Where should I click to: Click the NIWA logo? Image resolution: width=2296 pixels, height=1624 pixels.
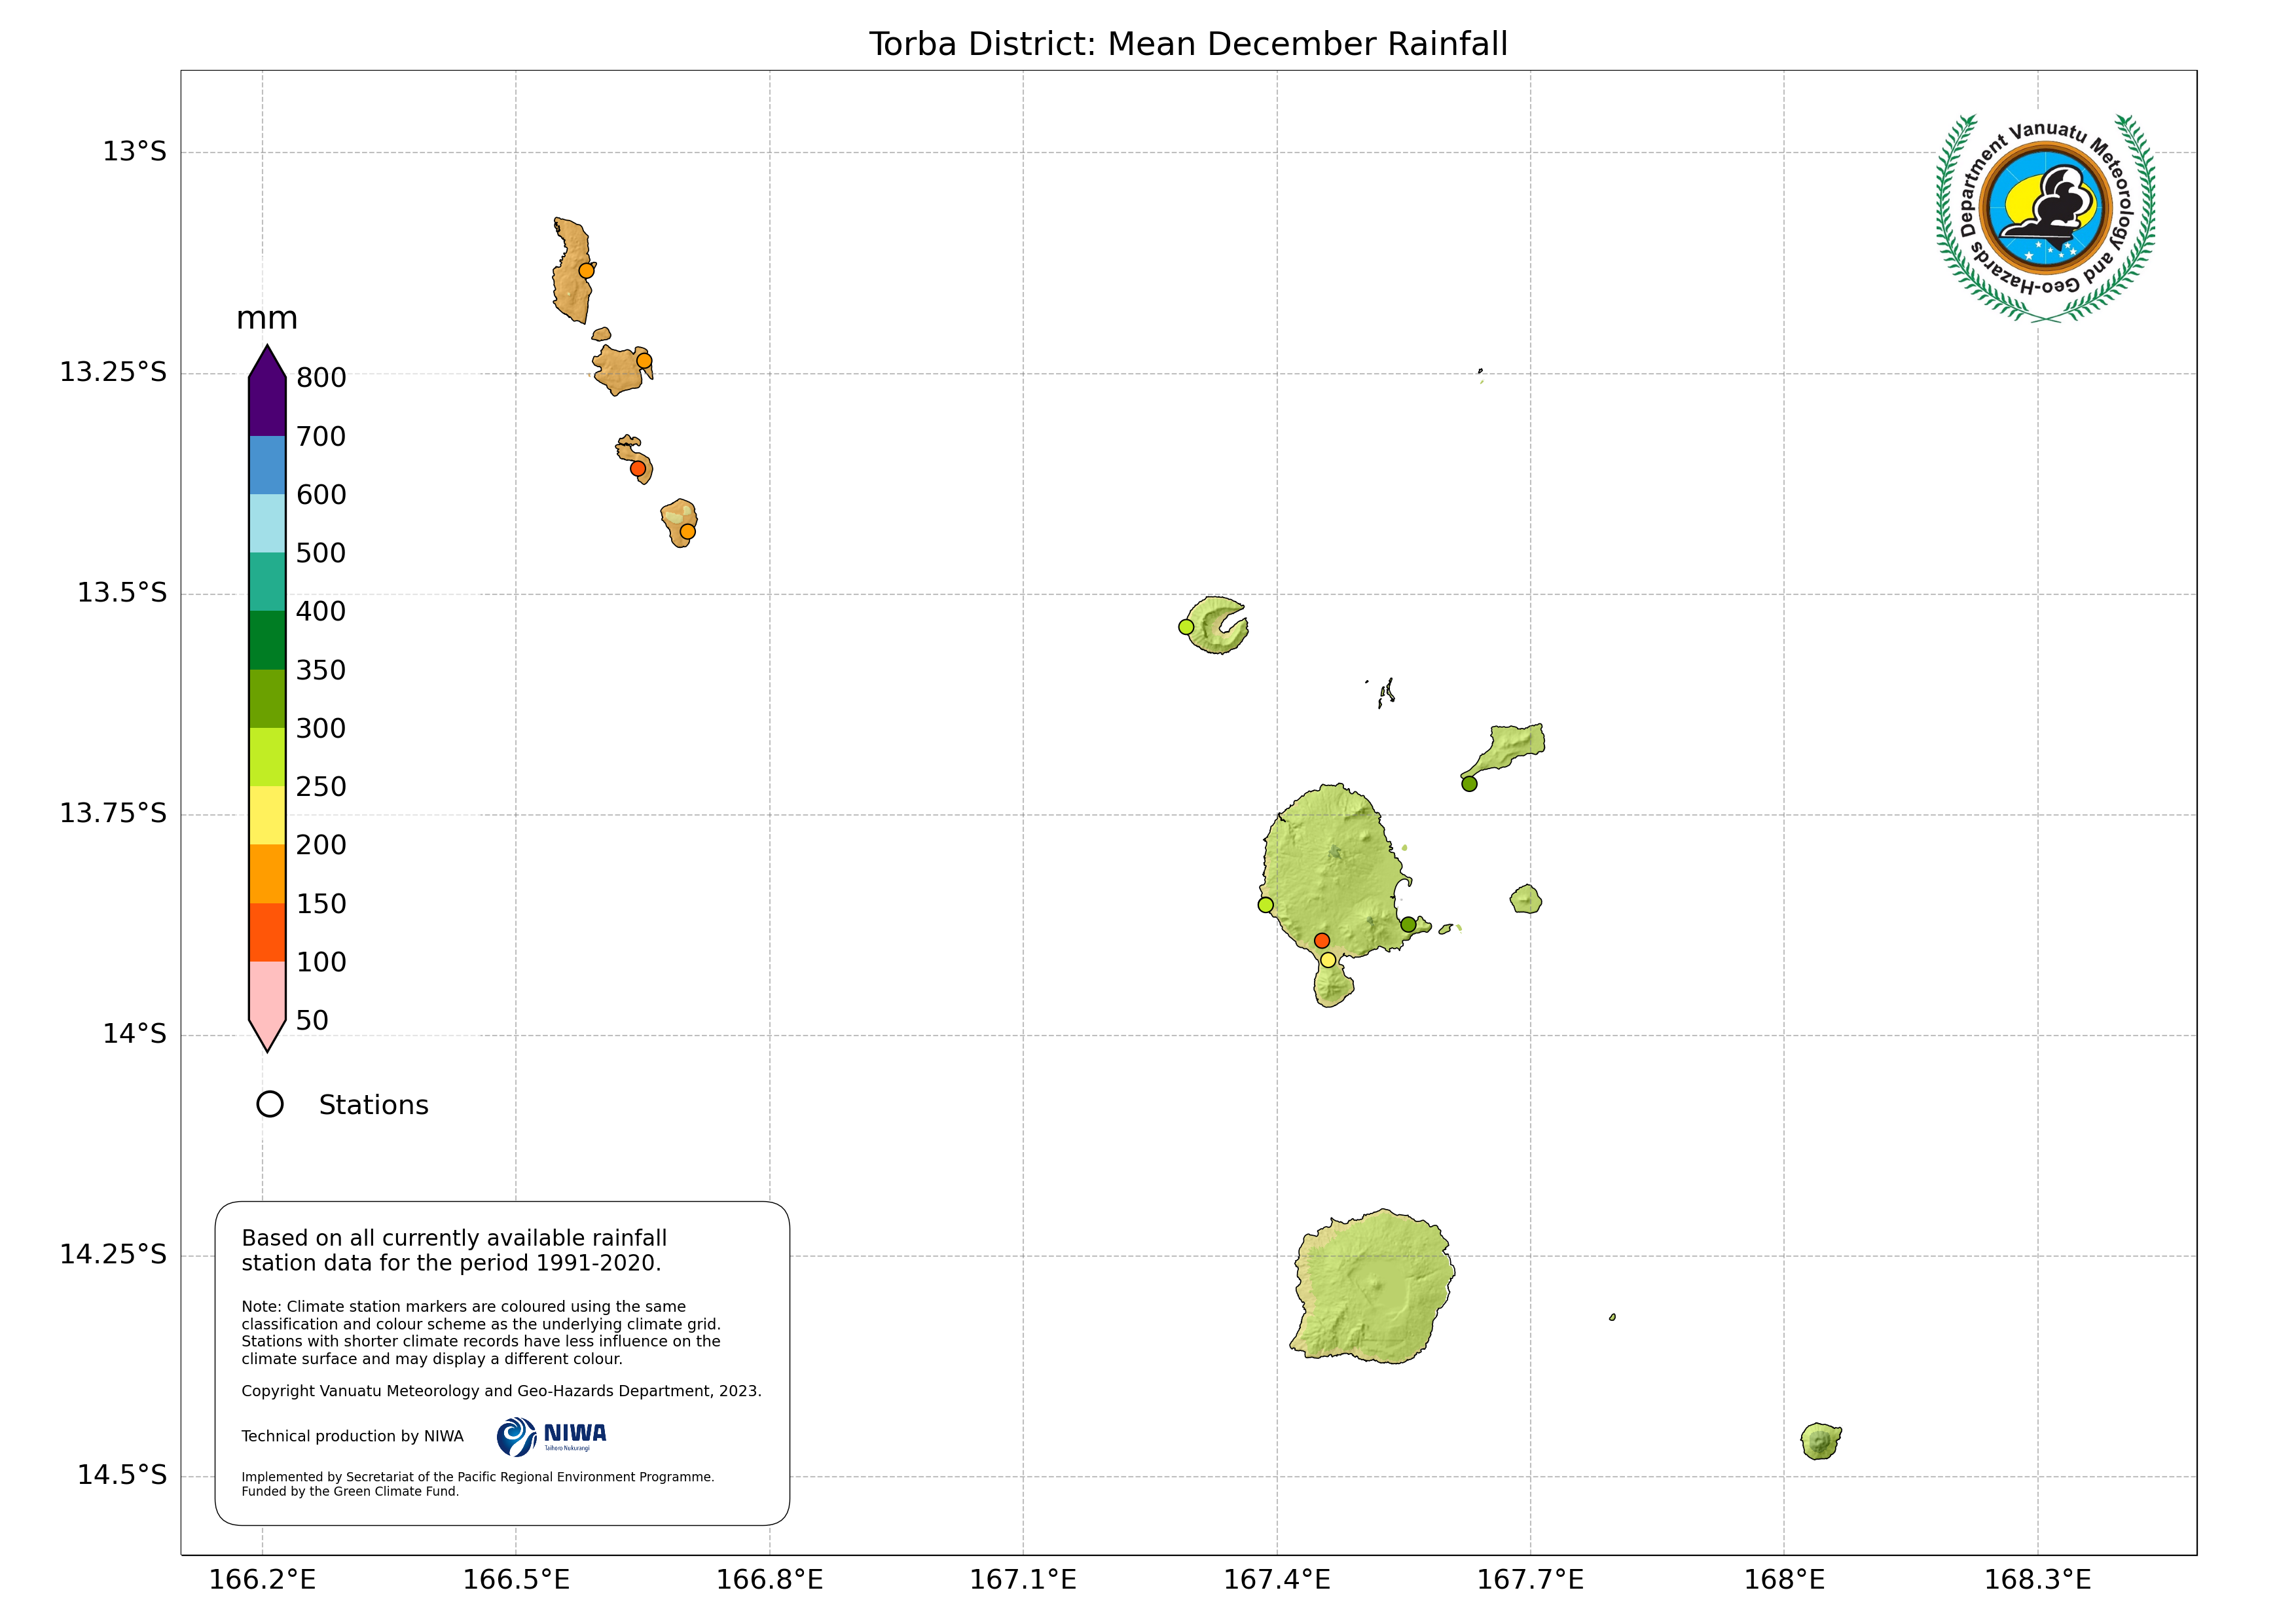(551, 1437)
